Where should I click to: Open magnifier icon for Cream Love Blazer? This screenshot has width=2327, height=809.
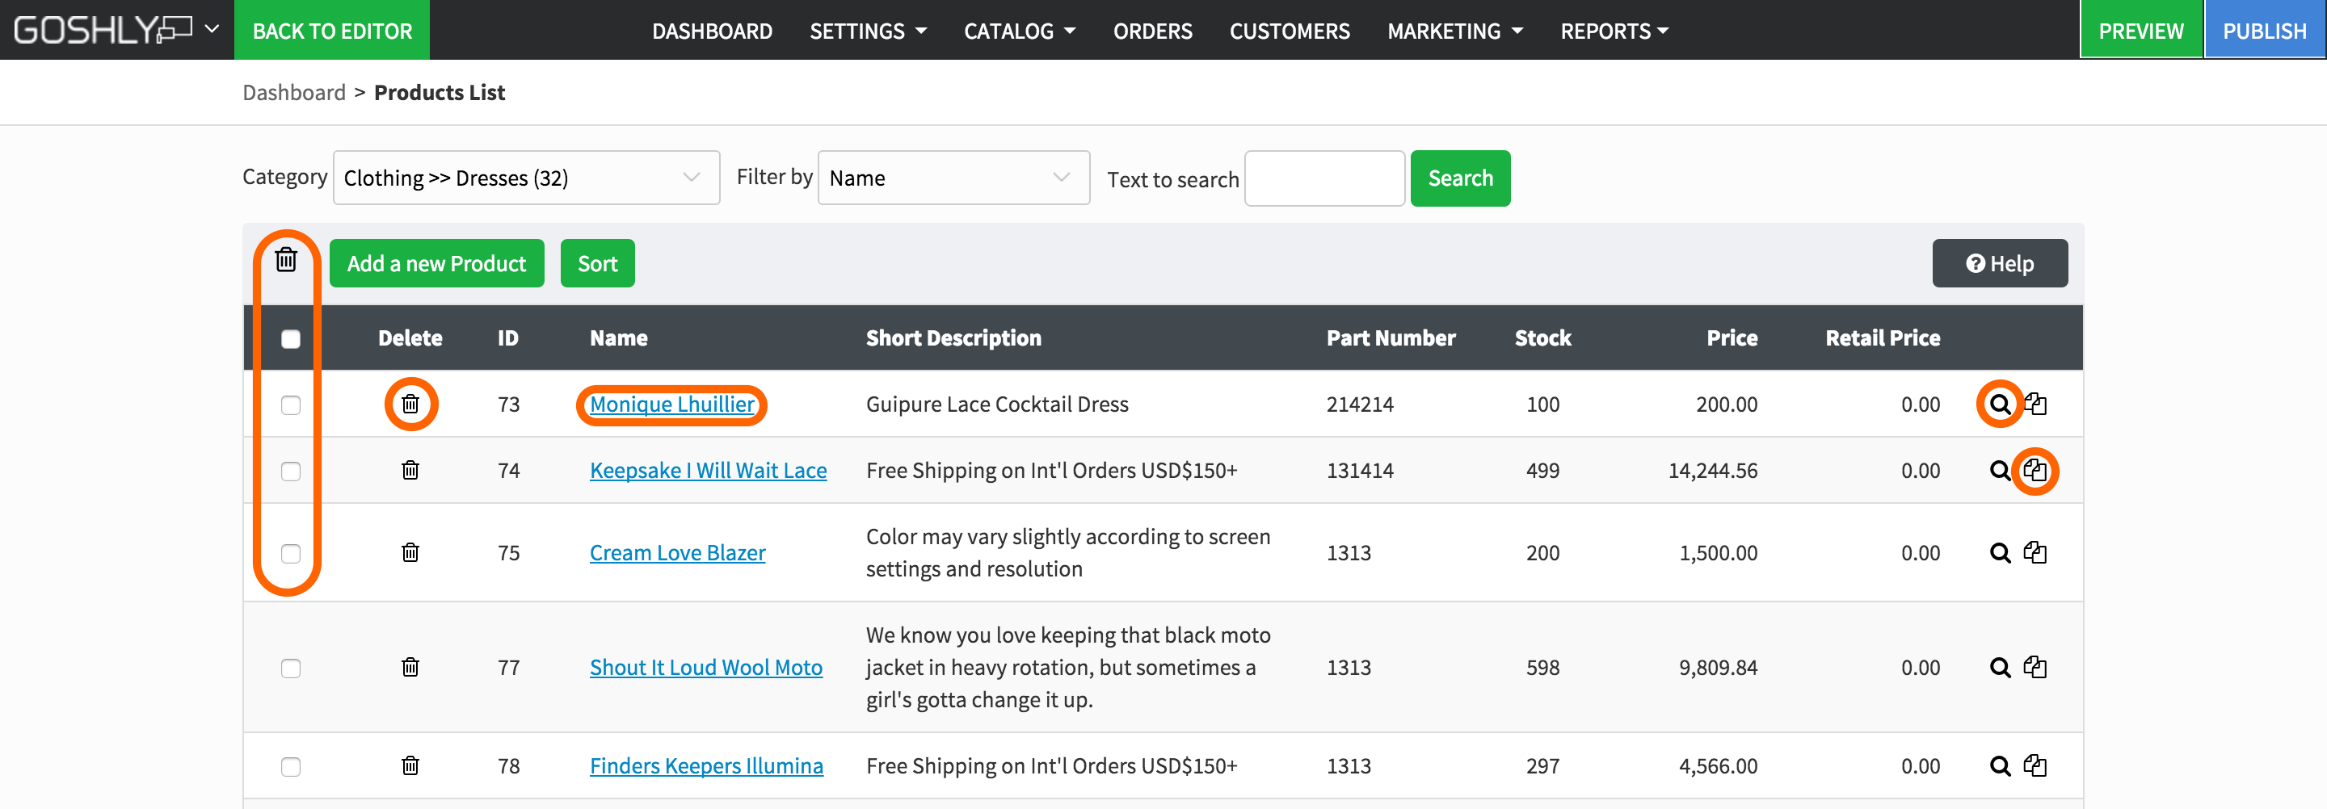[2000, 551]
